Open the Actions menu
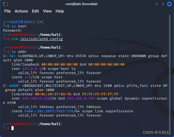This screenshot has width=174, height=137. point(21,11)
